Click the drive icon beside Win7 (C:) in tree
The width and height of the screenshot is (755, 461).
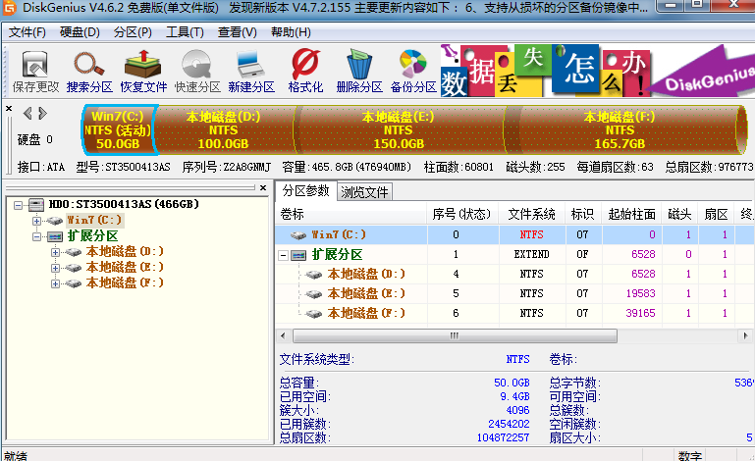coord(54,221)
